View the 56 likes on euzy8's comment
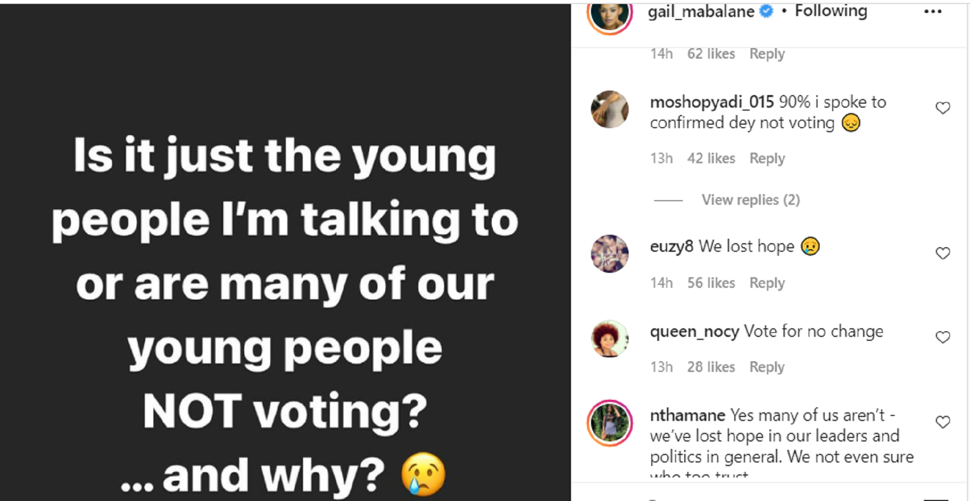 tap(710, 283)
